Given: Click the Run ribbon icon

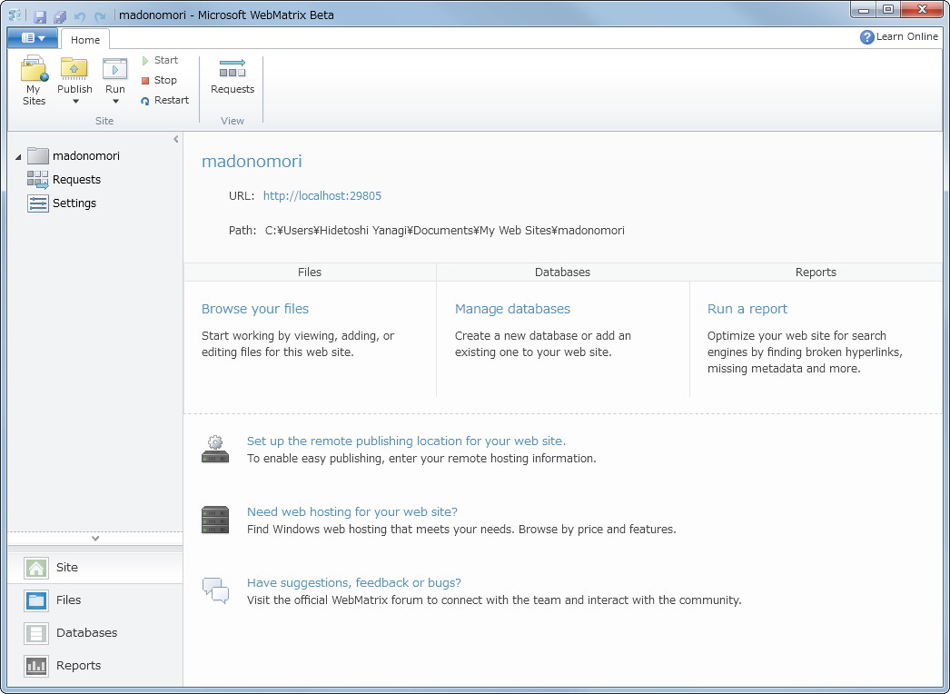Looking at the screenshot, I should [x=115, y=69].
